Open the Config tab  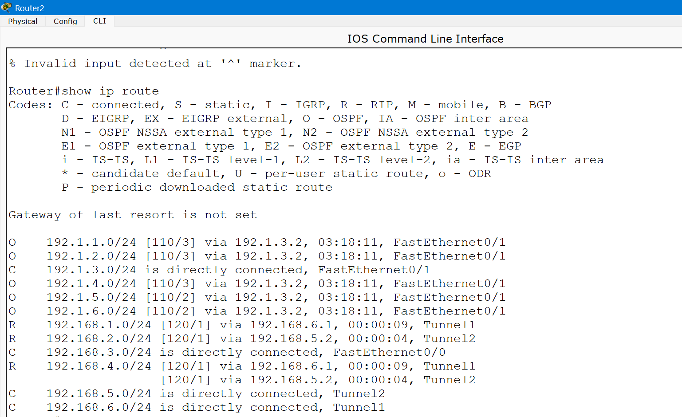(65, 21)
